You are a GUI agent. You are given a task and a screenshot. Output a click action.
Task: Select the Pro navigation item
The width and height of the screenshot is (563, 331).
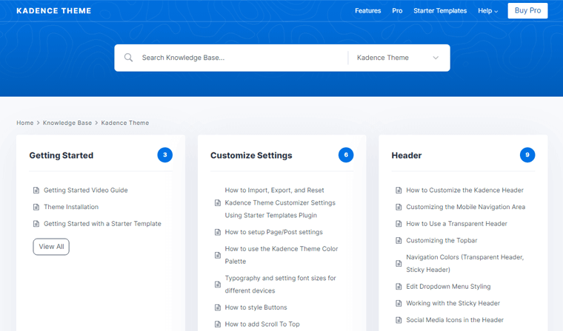(x=397, y=11)
